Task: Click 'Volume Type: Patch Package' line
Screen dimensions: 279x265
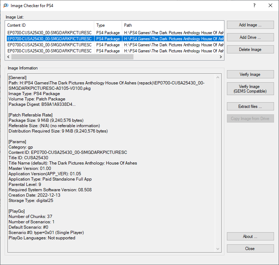Action: (x=37, y=99)
